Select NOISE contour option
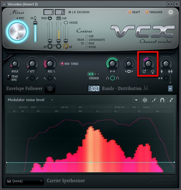The height and width of the screenshot is (190, 181). click(87, 47)
